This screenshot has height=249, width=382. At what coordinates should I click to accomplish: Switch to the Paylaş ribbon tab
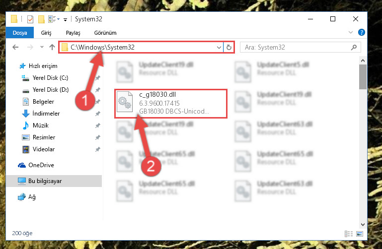(x=73, y=33)
